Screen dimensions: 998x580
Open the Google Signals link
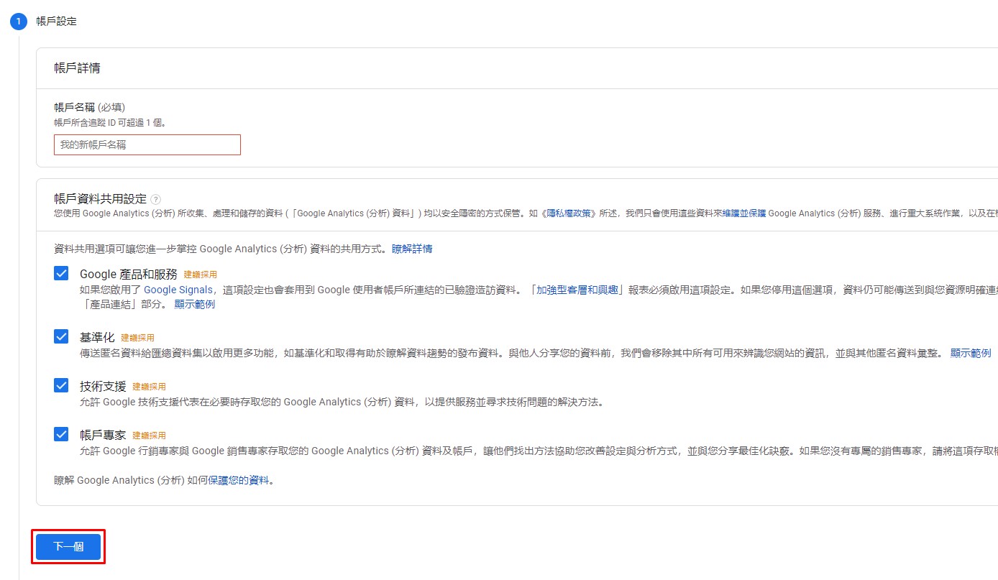[178, 290]
